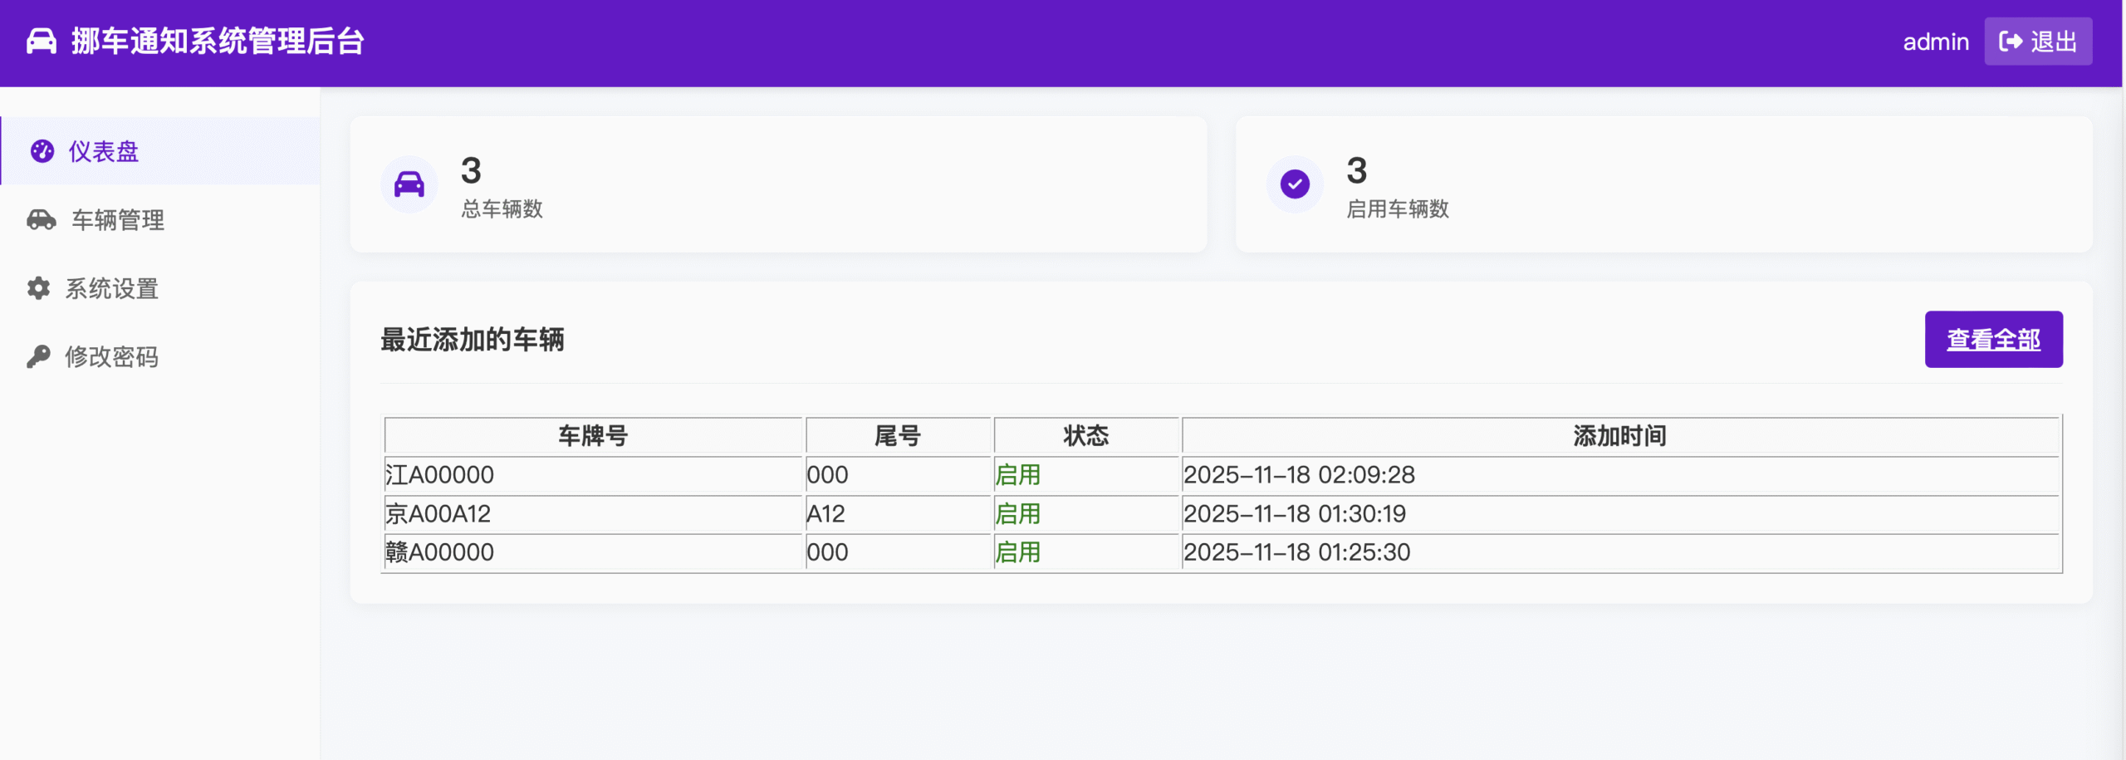Open the 车辆管理 section from the sidebar
Image resolution: width=2126 pixels, height=760 pixels.
pos(116,220)
